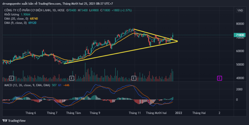Click the TradingView logo at bottom left
Image resolution: width=249 pixels, height=125 pixels.
point(14,121)
